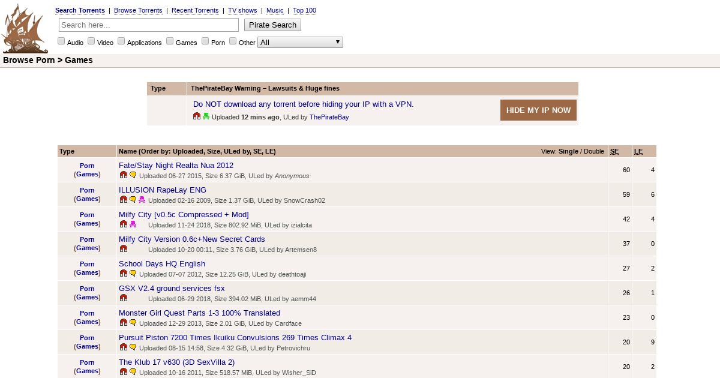
Task: Open School Days HQ English torrent
Action: (162, 263)
